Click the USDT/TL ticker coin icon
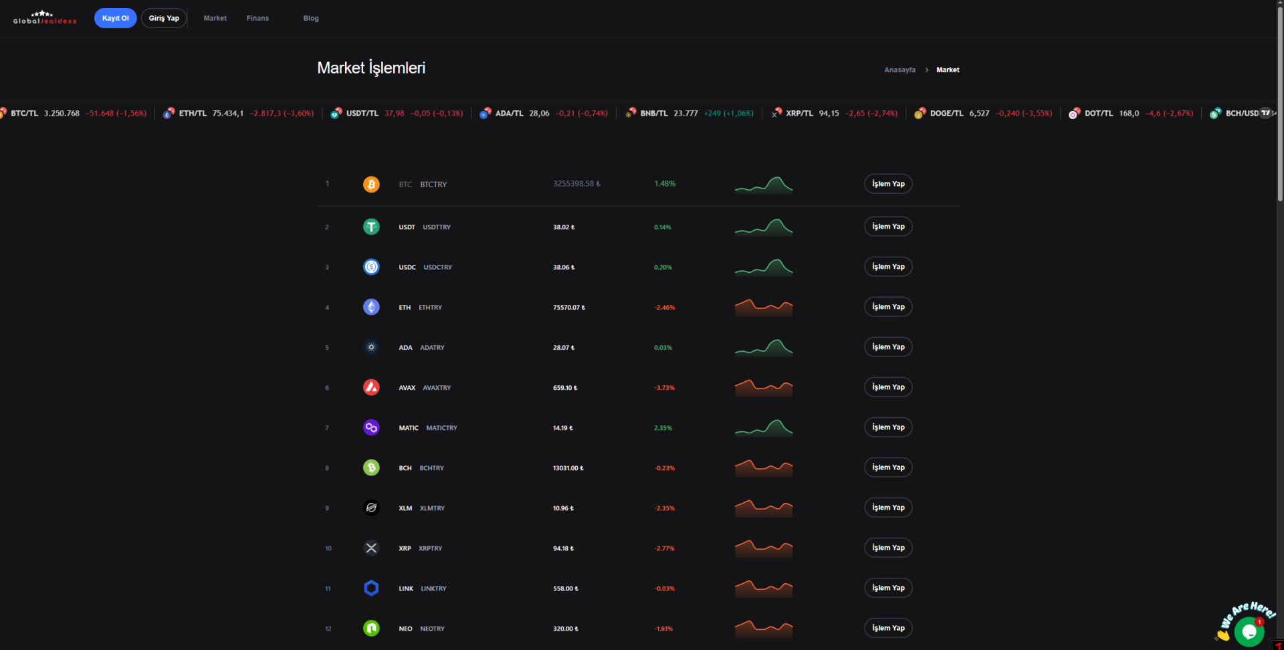Image resolution: width=1284 pixels, height=650 pixels. coord(336,113)
